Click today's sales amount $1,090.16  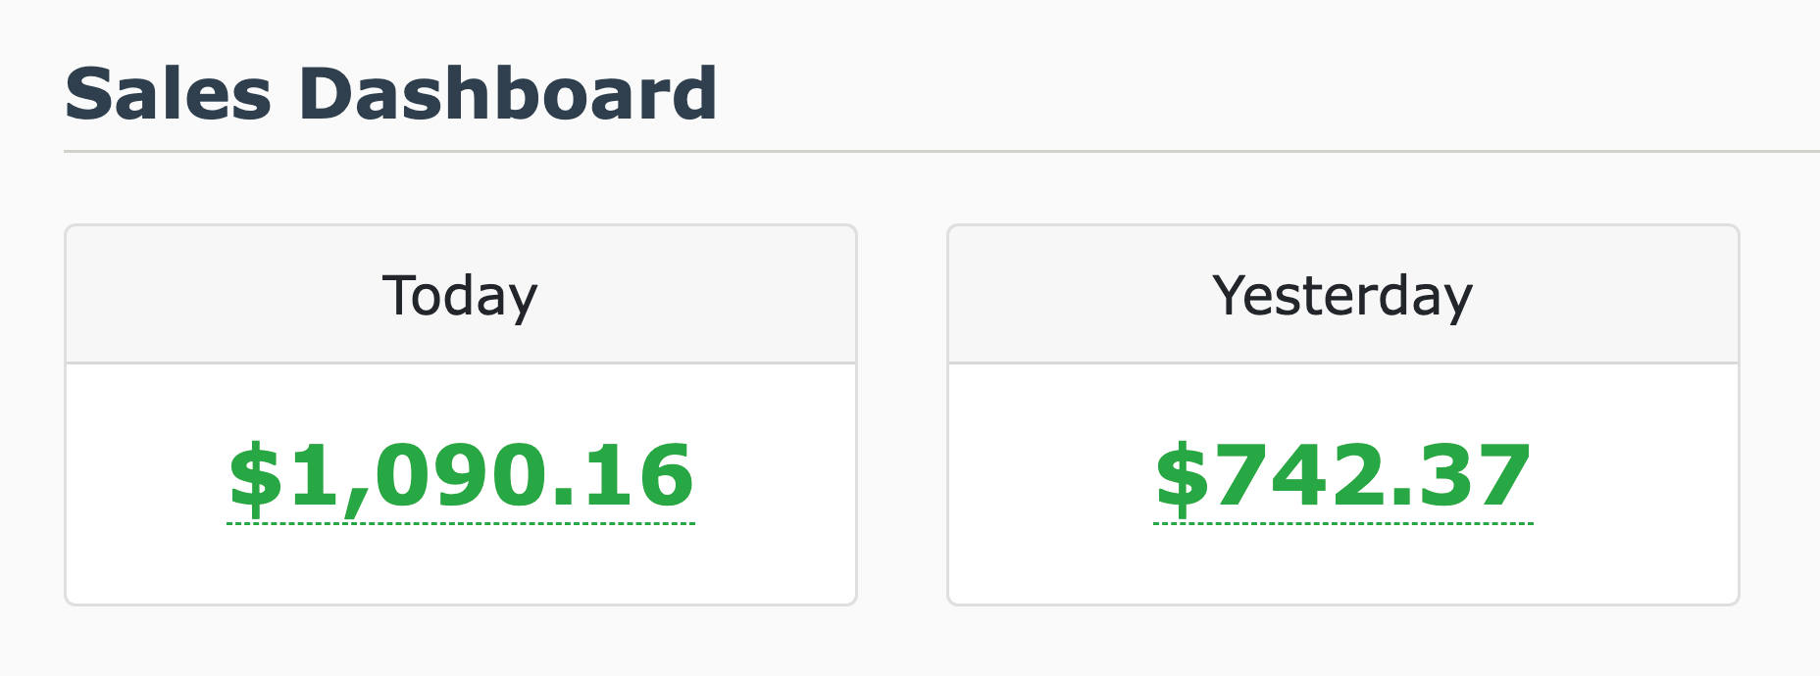[x=461, y=476]
